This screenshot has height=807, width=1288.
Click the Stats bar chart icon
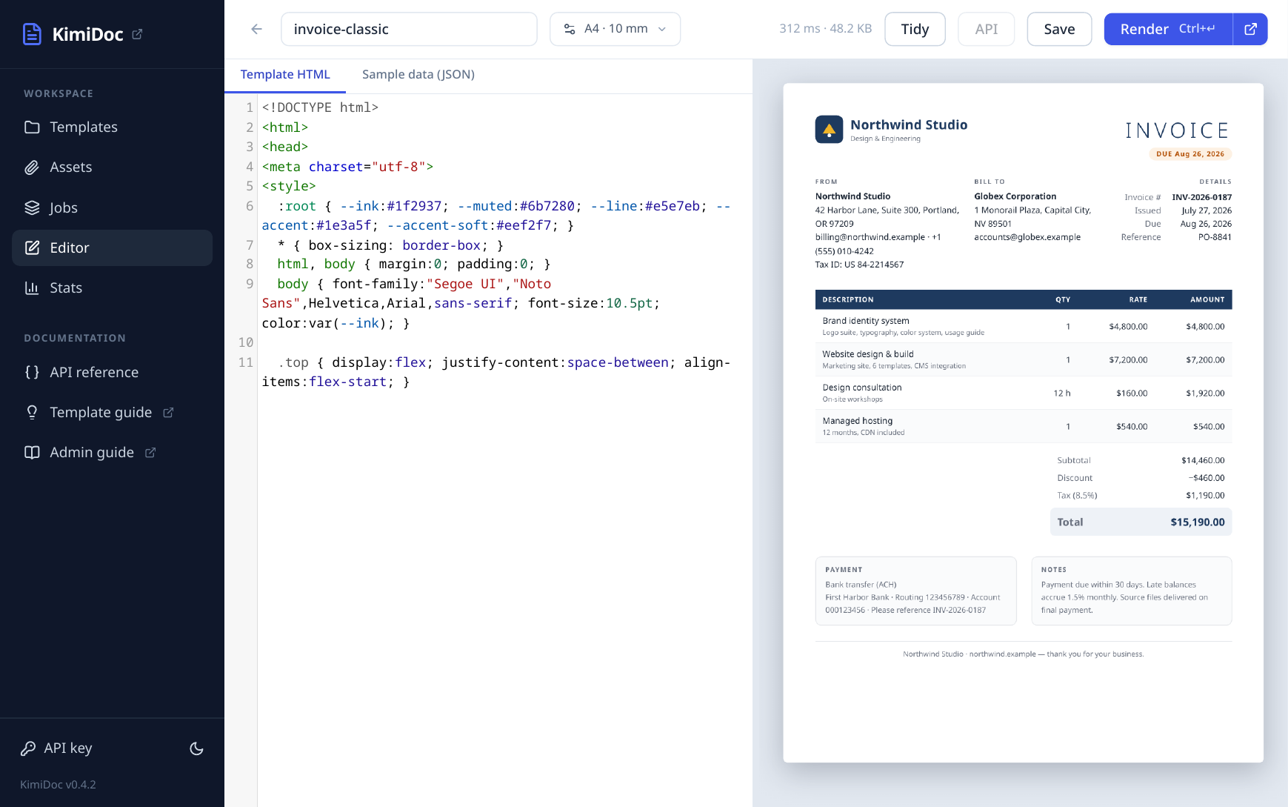32,288
